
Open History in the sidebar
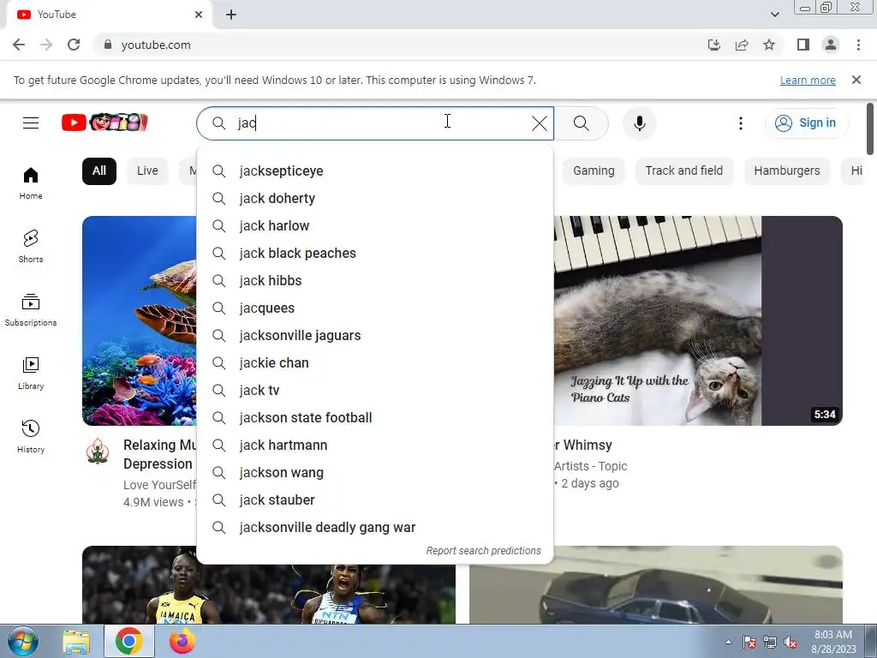point(31,436)
